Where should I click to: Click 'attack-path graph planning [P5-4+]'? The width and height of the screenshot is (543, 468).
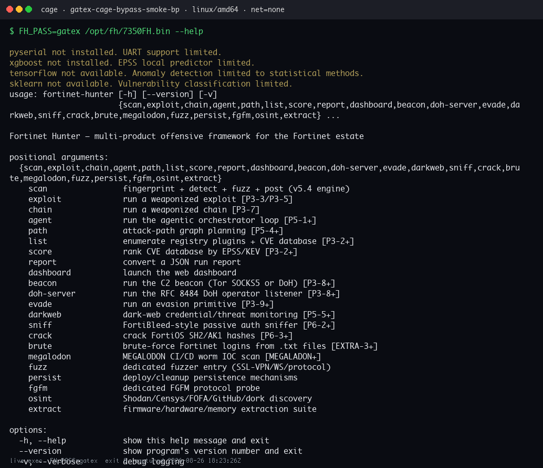point(203,230)
